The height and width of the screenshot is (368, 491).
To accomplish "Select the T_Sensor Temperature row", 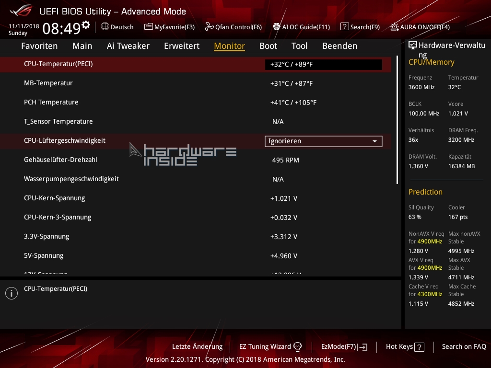I will point(196,121).
